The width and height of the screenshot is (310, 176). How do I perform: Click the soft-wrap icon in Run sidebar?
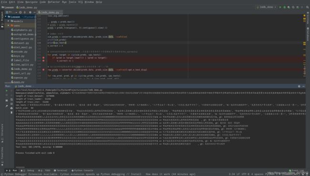click(11, 99)
